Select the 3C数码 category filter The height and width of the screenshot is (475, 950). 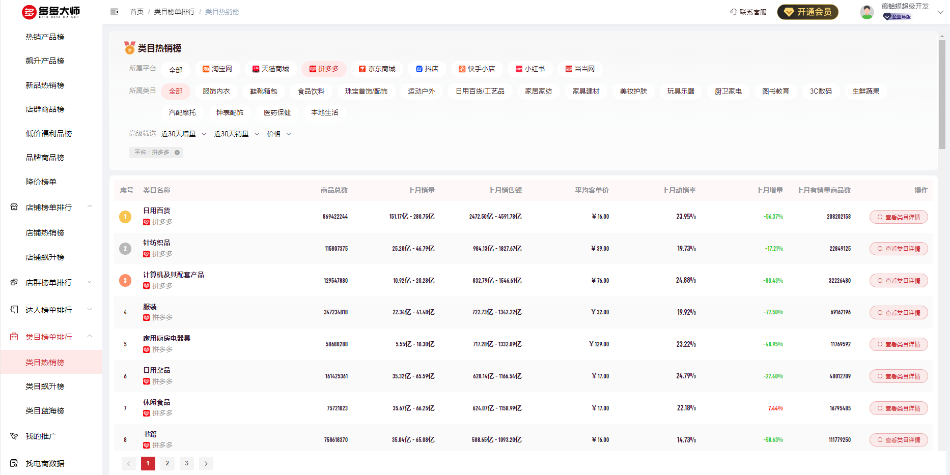tap(821, 91)
